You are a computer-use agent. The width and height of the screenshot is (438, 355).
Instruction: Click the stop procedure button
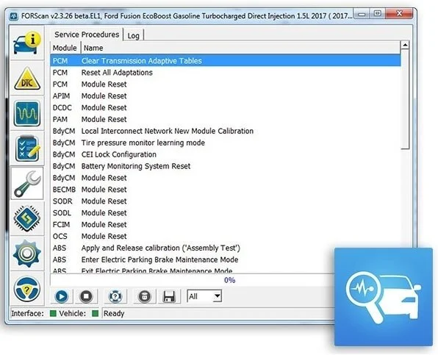pos(86,296)
